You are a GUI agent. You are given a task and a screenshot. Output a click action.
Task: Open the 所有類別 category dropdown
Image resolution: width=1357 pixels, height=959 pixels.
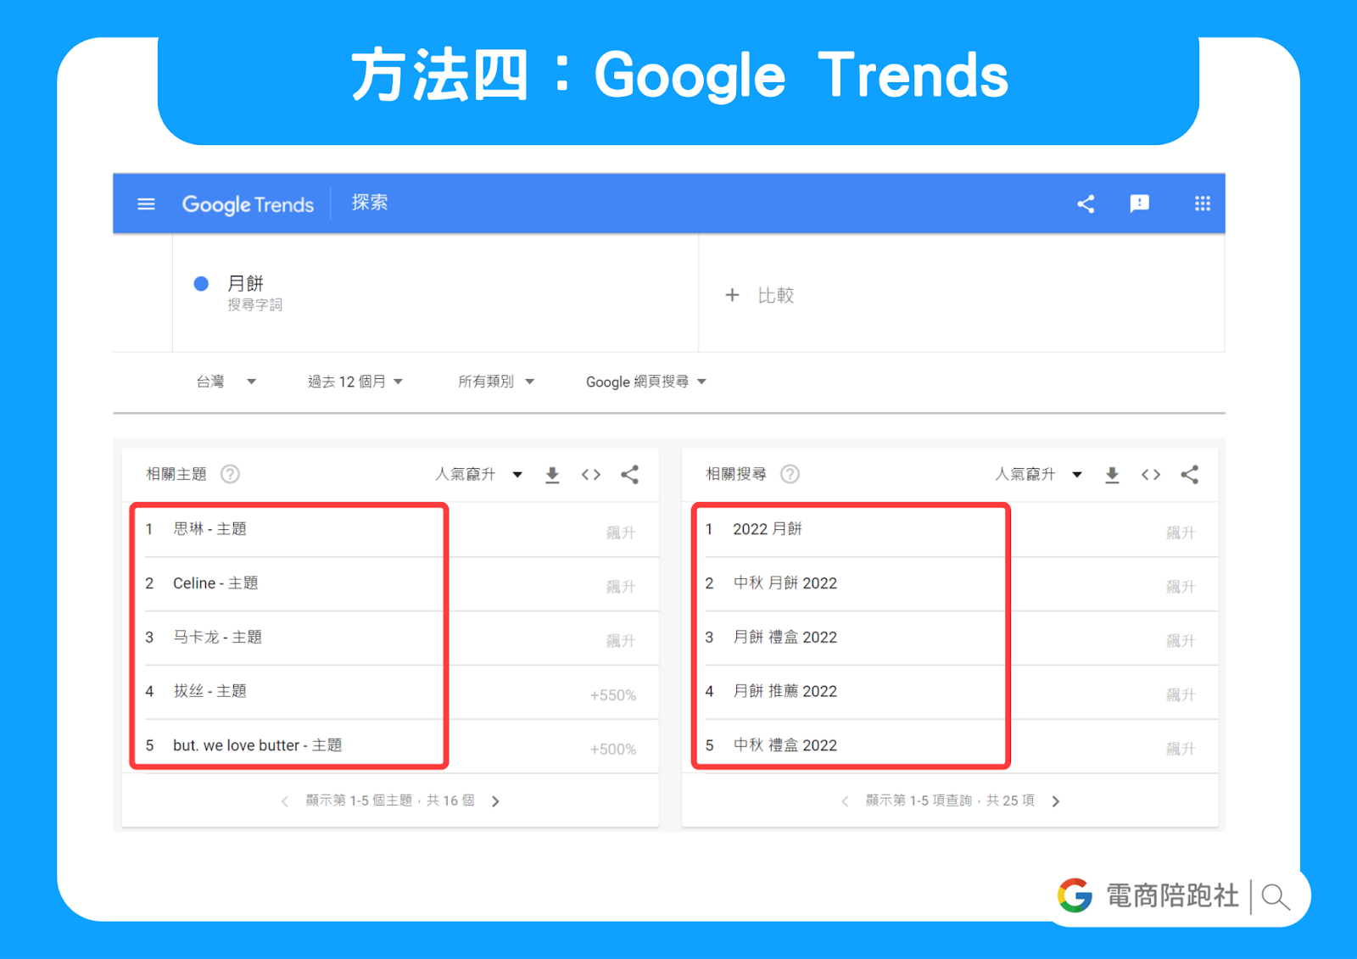[x=496, y=382]
